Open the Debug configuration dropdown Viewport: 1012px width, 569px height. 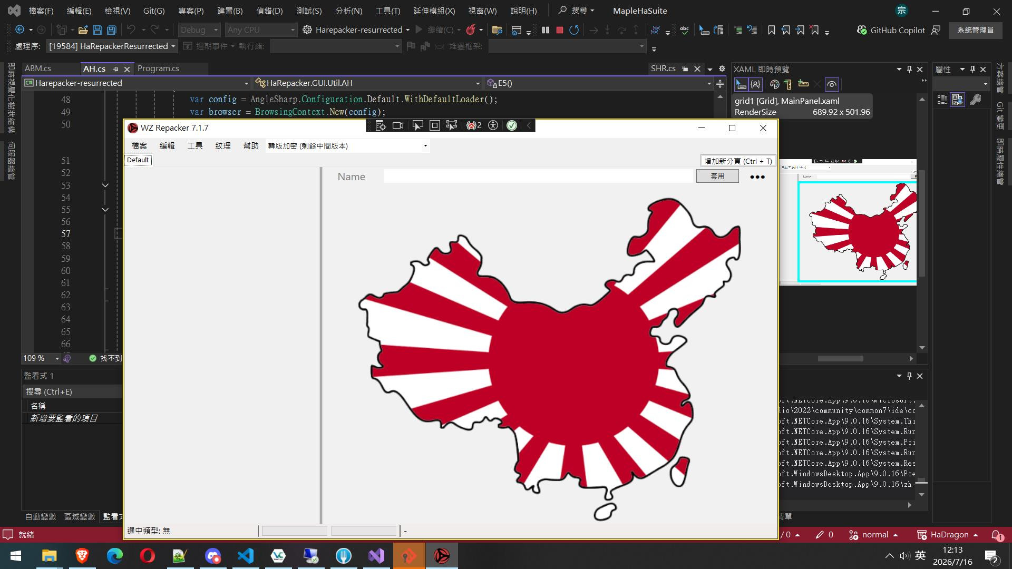(x=199, y=30)
